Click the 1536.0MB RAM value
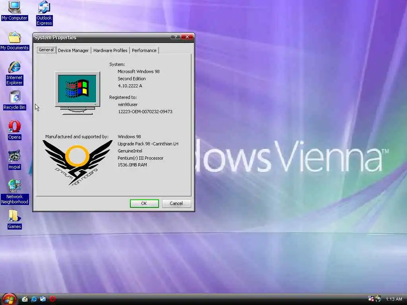Image resolution: width=407 pixels, height=305 pixels. (x=132, y=165)
